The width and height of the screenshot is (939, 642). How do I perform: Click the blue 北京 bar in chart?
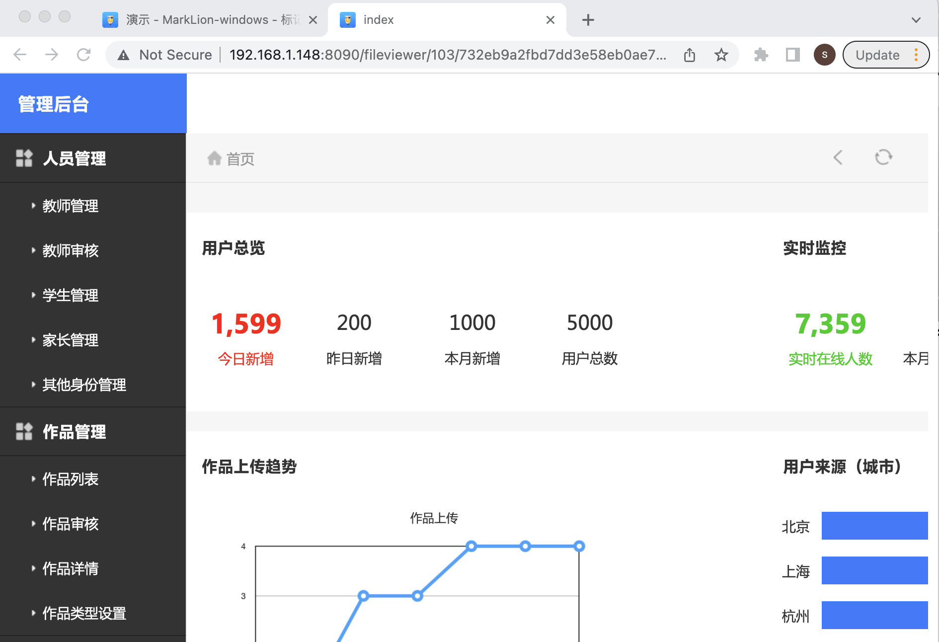click(x=874, y=526)
